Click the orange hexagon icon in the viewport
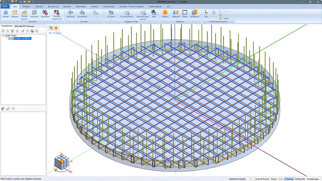Screen dimensions: 322x181 point(56,28)
